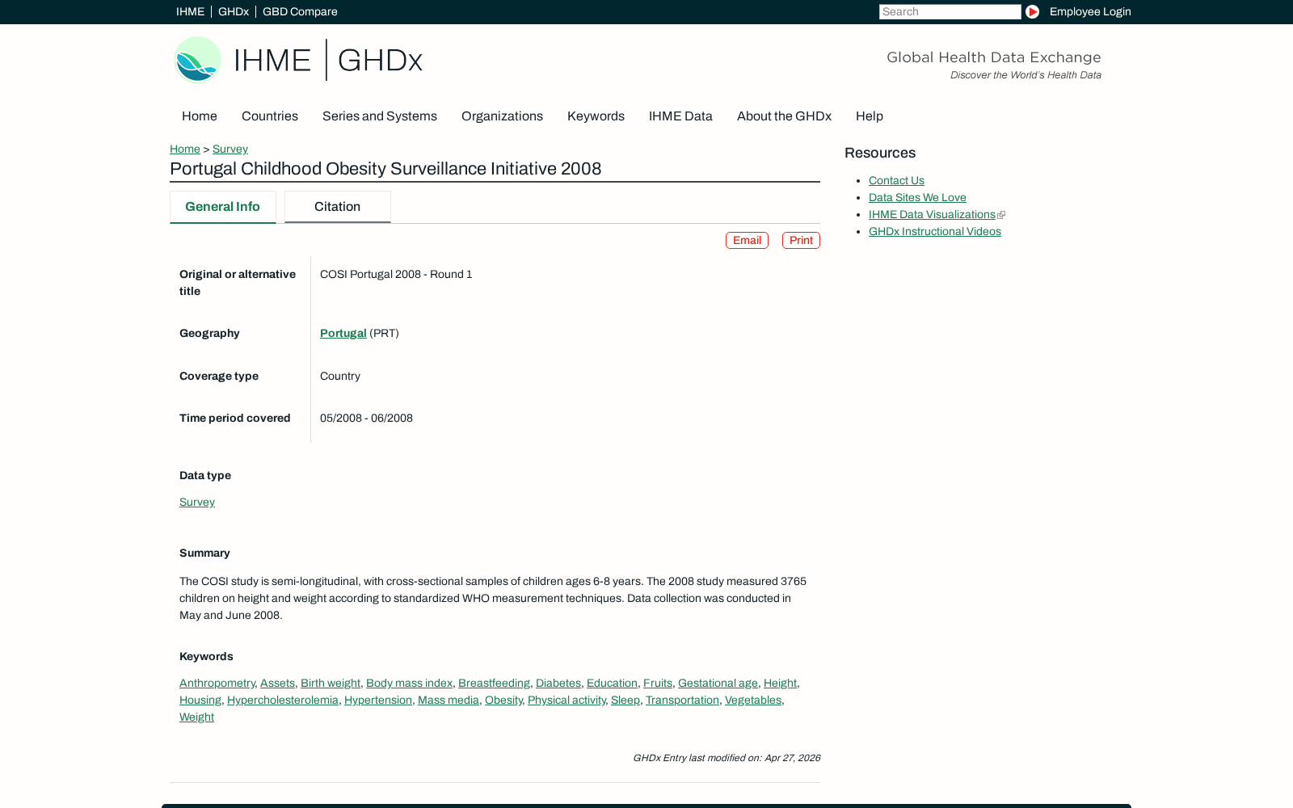Open the Countries menu
Image resolution: width=1293 pixels, height=808 pixels.
coord(270,116)
